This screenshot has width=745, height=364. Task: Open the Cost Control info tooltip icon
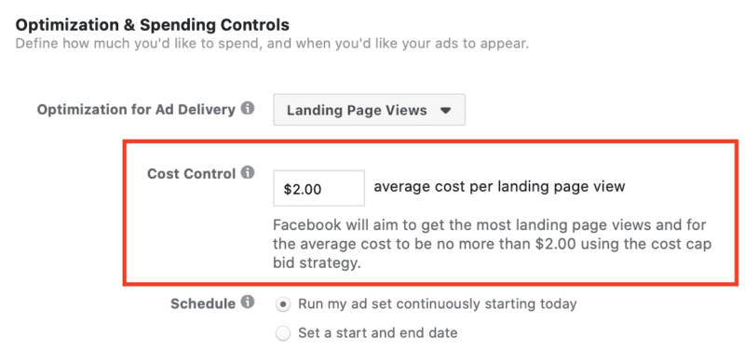(x=247, y=172)
